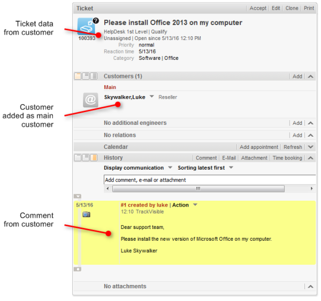Select the first view mode icon in Customers header

[78, 76]
